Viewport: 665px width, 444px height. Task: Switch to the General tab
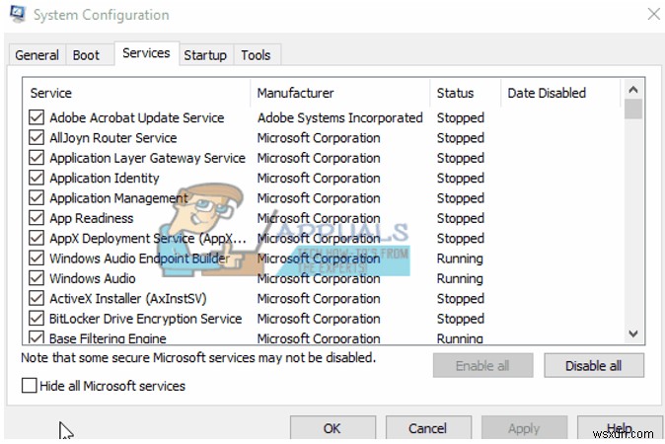coord(37,55)
